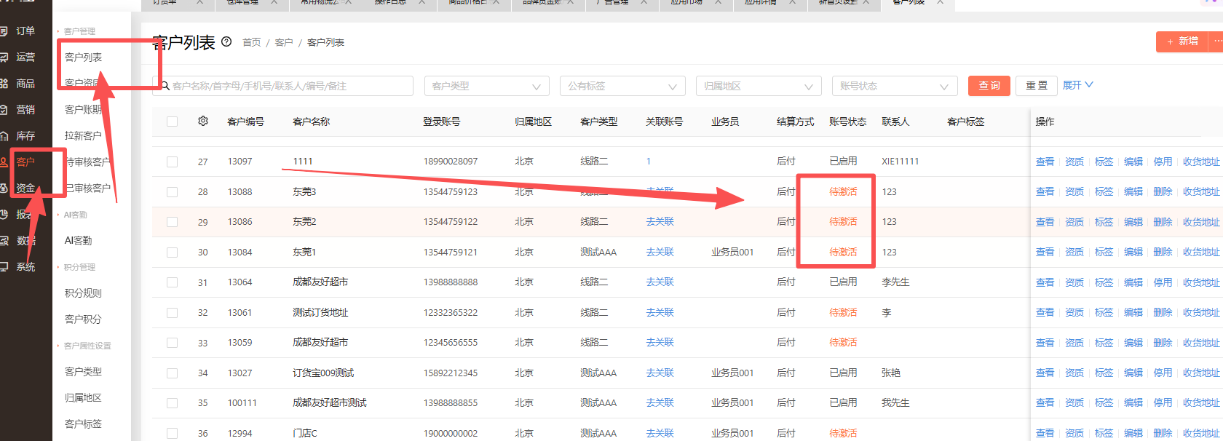This screenshot has width=1223, height=441.
Task: Click 查看 for customer 1111 row
Action: (1045, 162)
